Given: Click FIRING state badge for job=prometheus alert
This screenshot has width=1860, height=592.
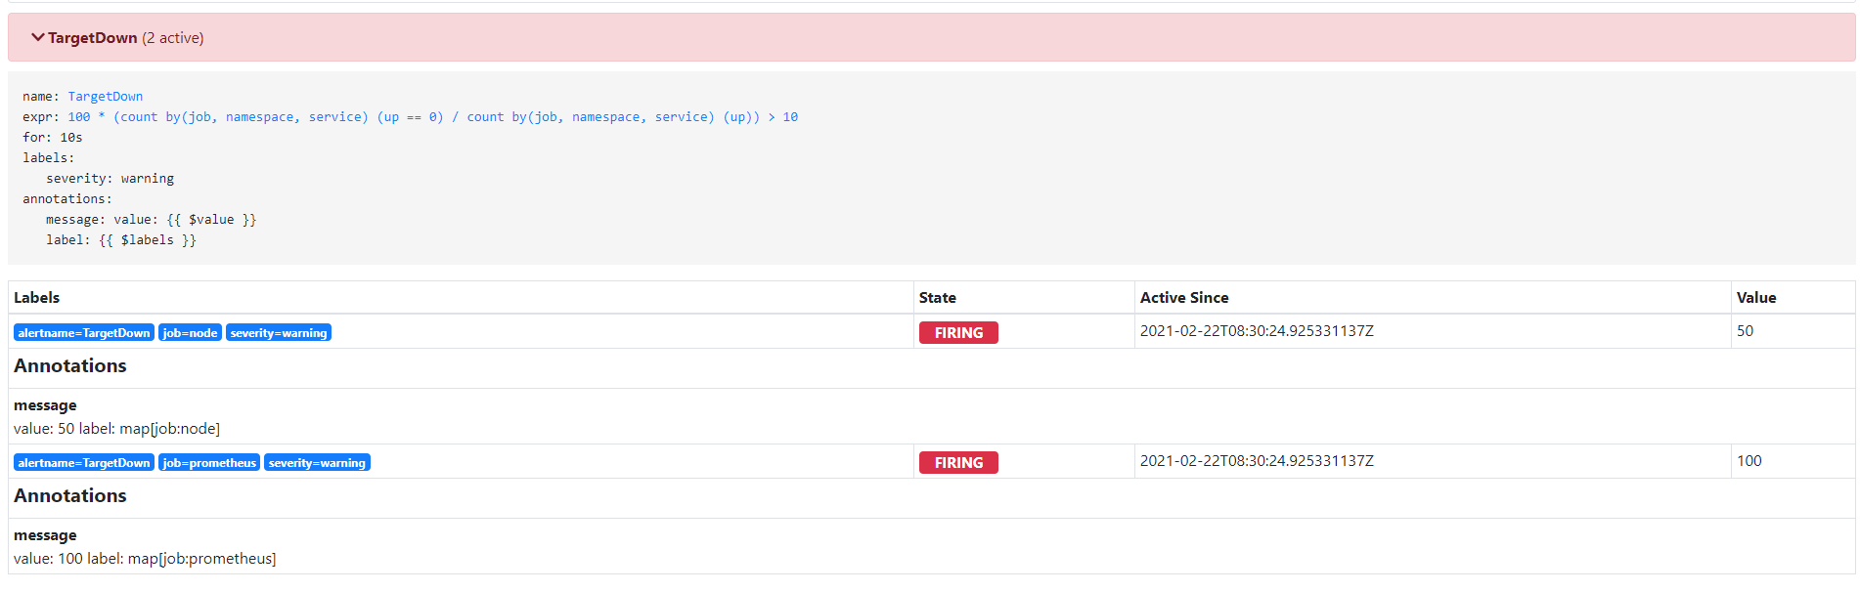Looking at the screenshot, I should (x=958, y=463).
